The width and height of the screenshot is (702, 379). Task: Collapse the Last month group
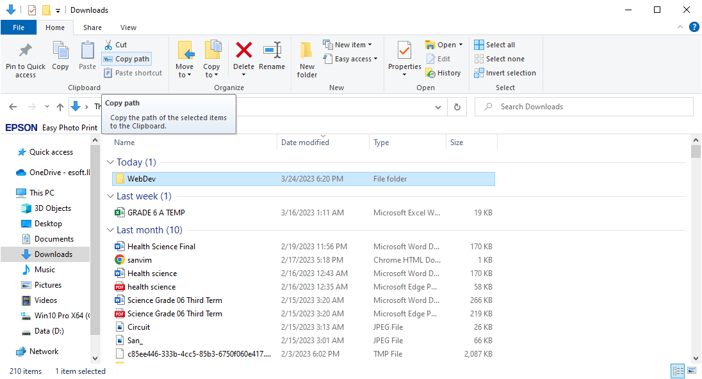111,230
